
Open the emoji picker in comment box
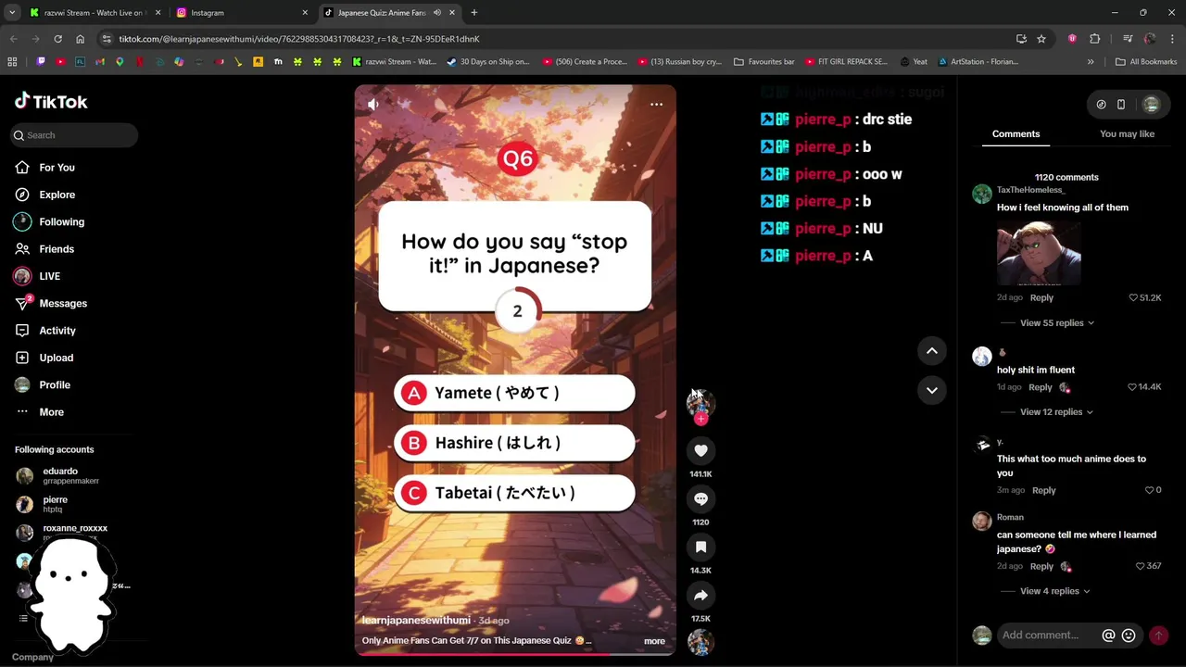tap(1129, 636)
